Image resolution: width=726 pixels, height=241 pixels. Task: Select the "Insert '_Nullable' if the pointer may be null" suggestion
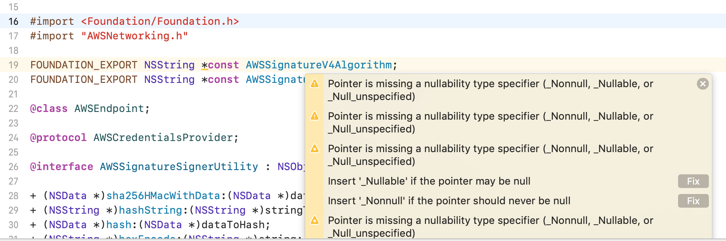pyautogui.click(x=429, y=181)
